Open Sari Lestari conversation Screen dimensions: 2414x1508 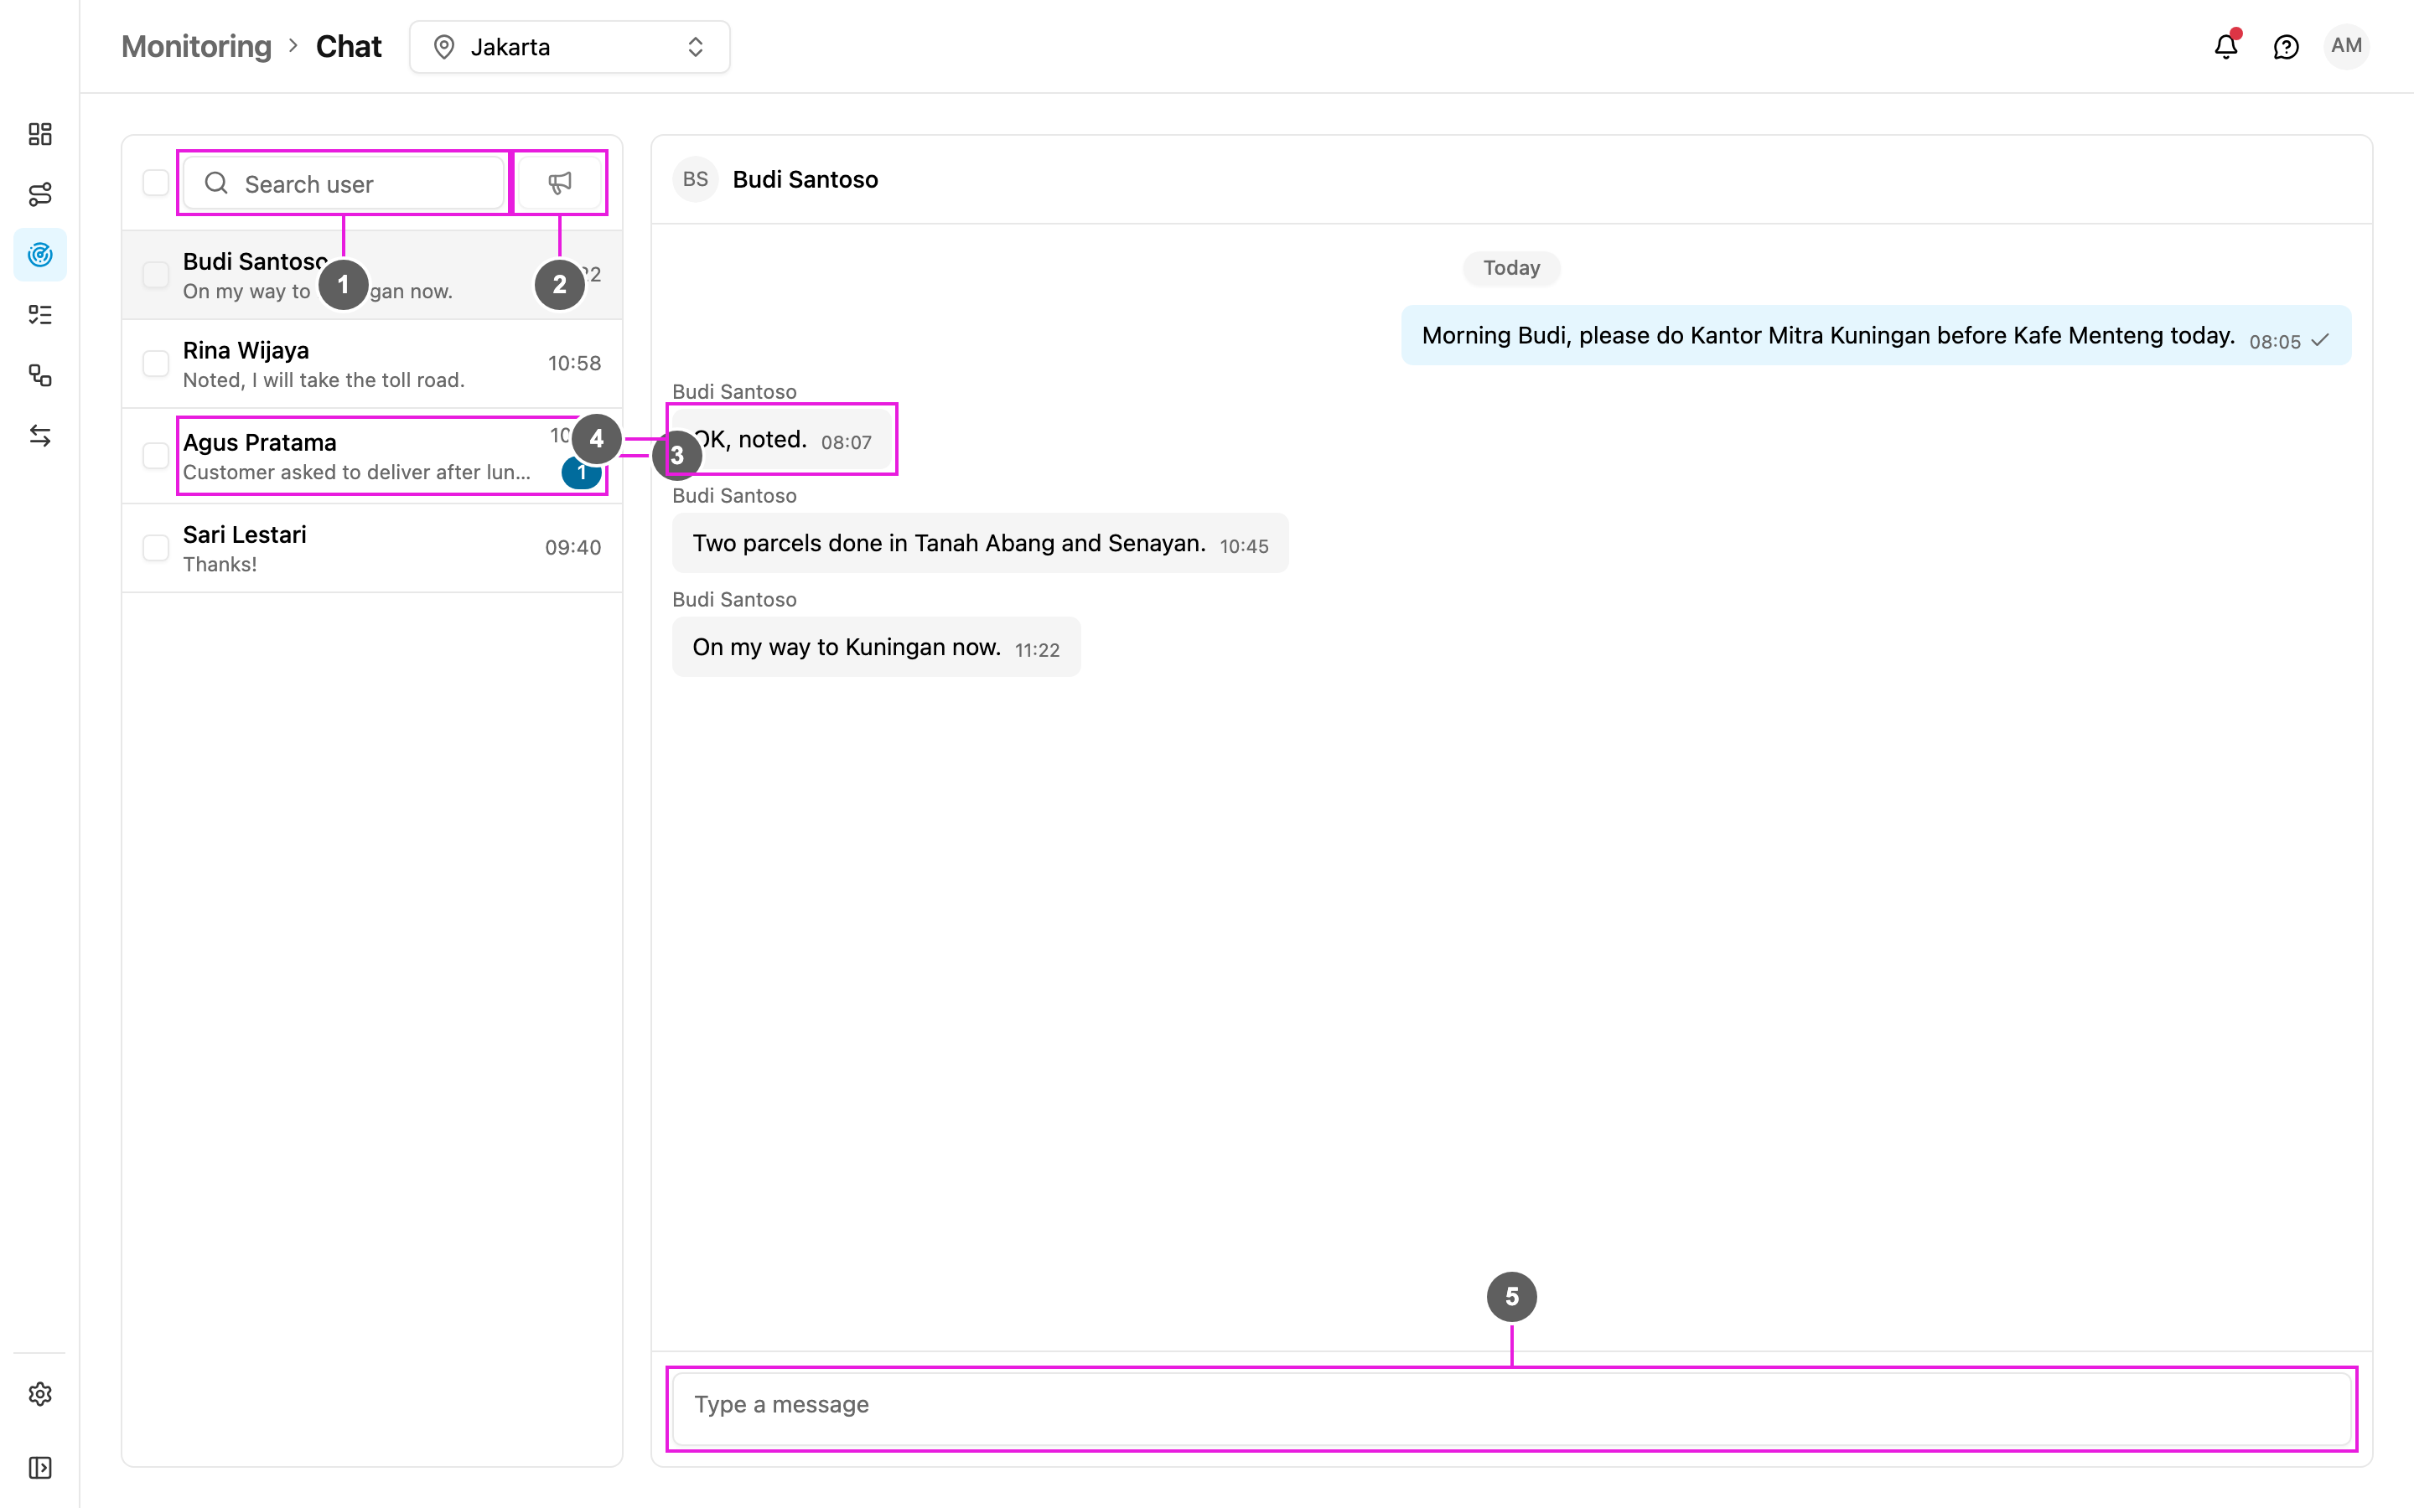tap(372, 549)
